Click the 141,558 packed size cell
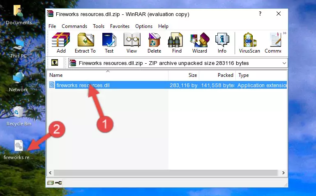This screenshot has height=196, width=316. [218, 85]
